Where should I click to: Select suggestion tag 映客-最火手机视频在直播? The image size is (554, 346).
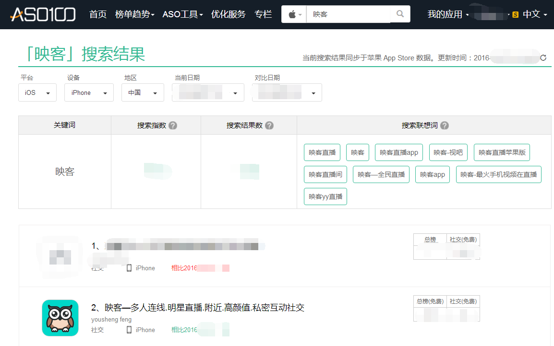pyautogui.click(x=498, y=174)
